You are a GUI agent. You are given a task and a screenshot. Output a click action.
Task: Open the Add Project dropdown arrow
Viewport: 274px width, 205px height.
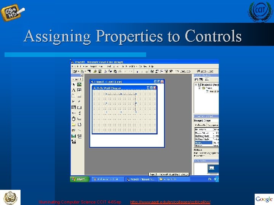(x=78, y=71)
